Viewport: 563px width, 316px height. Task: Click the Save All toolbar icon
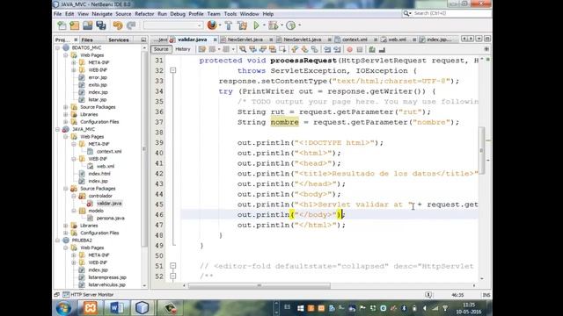tap(101, 25)
